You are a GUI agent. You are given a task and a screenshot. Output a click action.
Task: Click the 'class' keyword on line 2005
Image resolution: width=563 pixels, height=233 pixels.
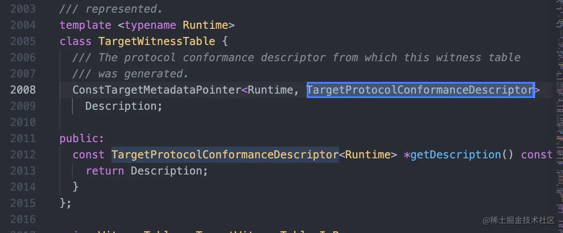click(76, 41)
